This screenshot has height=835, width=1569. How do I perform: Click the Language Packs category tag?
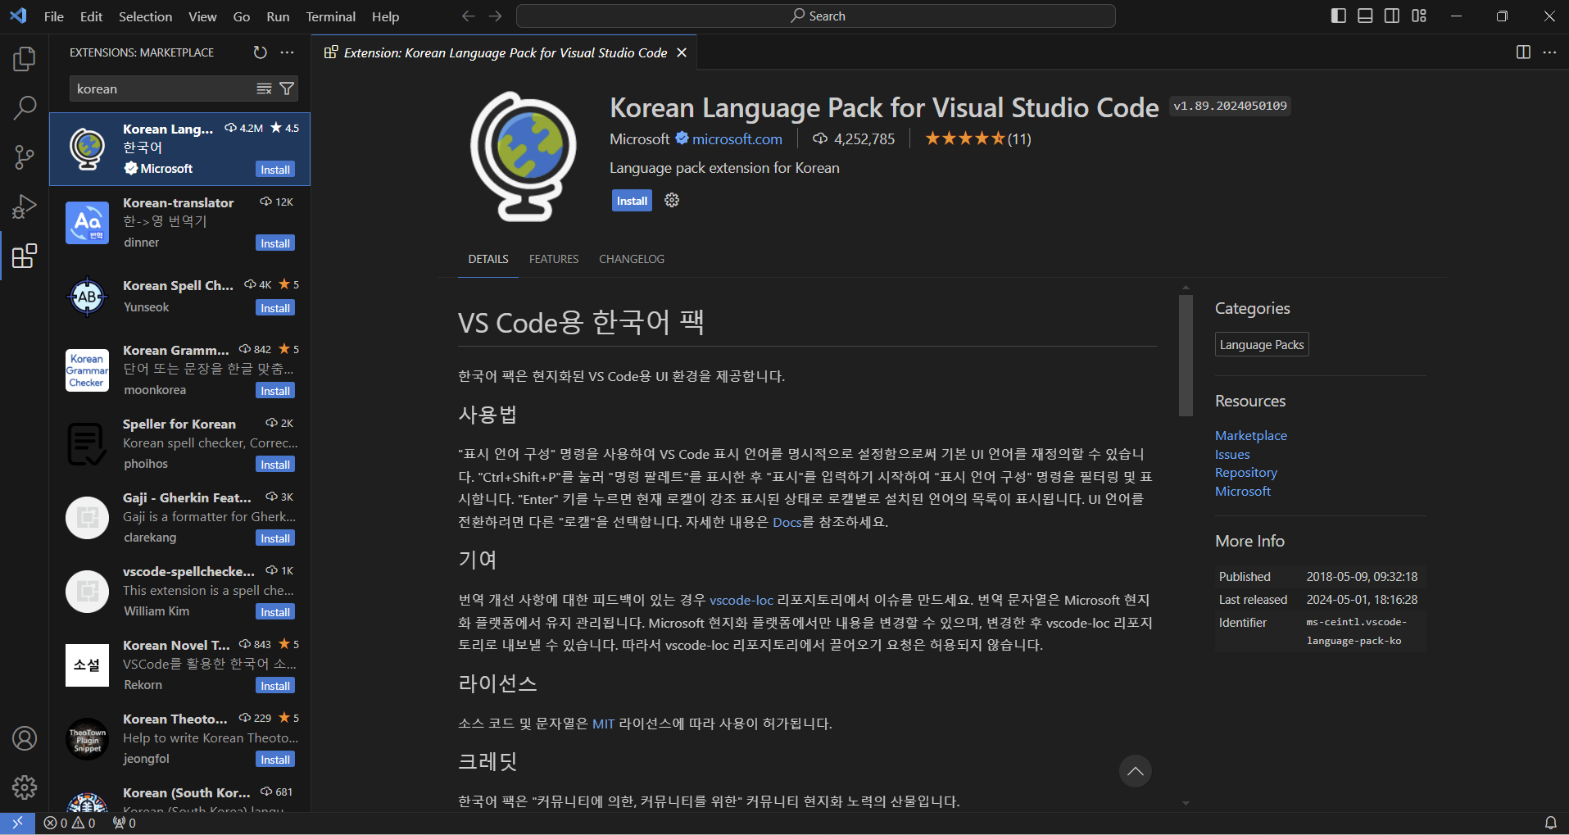(1262, 345)
